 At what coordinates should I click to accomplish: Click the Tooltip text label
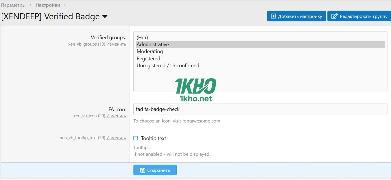pos(154,138)
